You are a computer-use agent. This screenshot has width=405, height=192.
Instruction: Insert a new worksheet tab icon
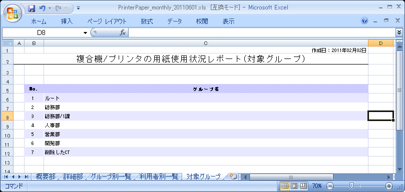(x=233, y=177)
